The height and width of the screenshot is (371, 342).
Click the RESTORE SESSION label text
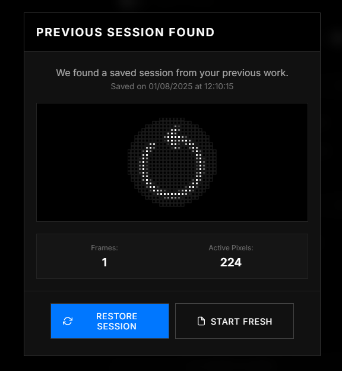coord(117,321)
